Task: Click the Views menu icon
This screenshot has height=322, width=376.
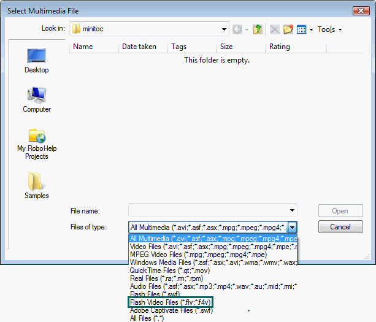Action: click(x=302, y=29)
